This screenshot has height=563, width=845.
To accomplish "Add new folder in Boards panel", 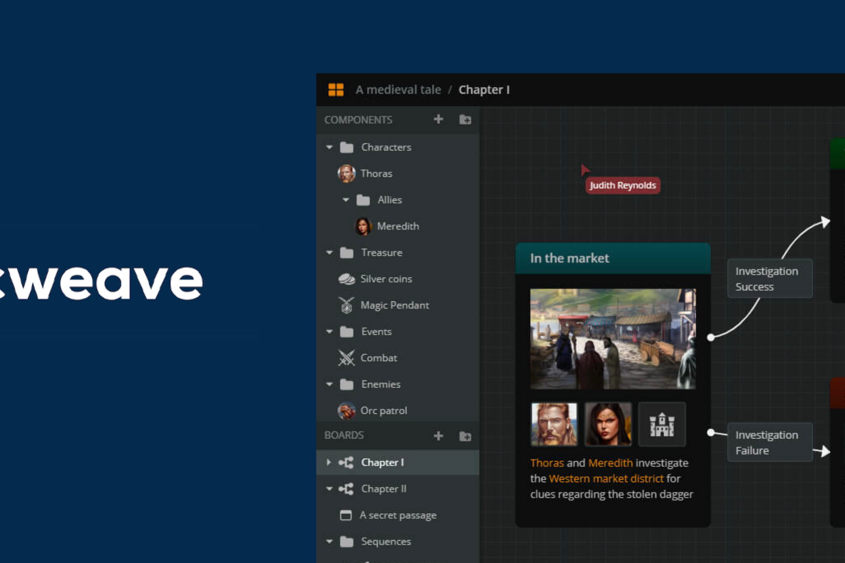I will pos(465,436).
